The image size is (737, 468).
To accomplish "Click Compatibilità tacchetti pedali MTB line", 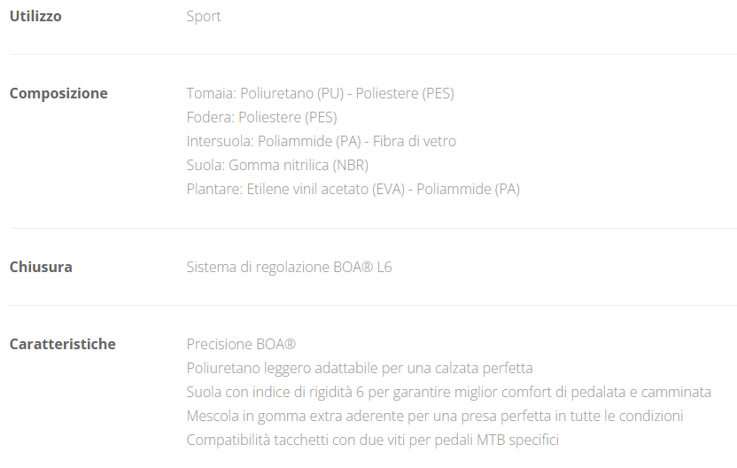I will 372,440.
